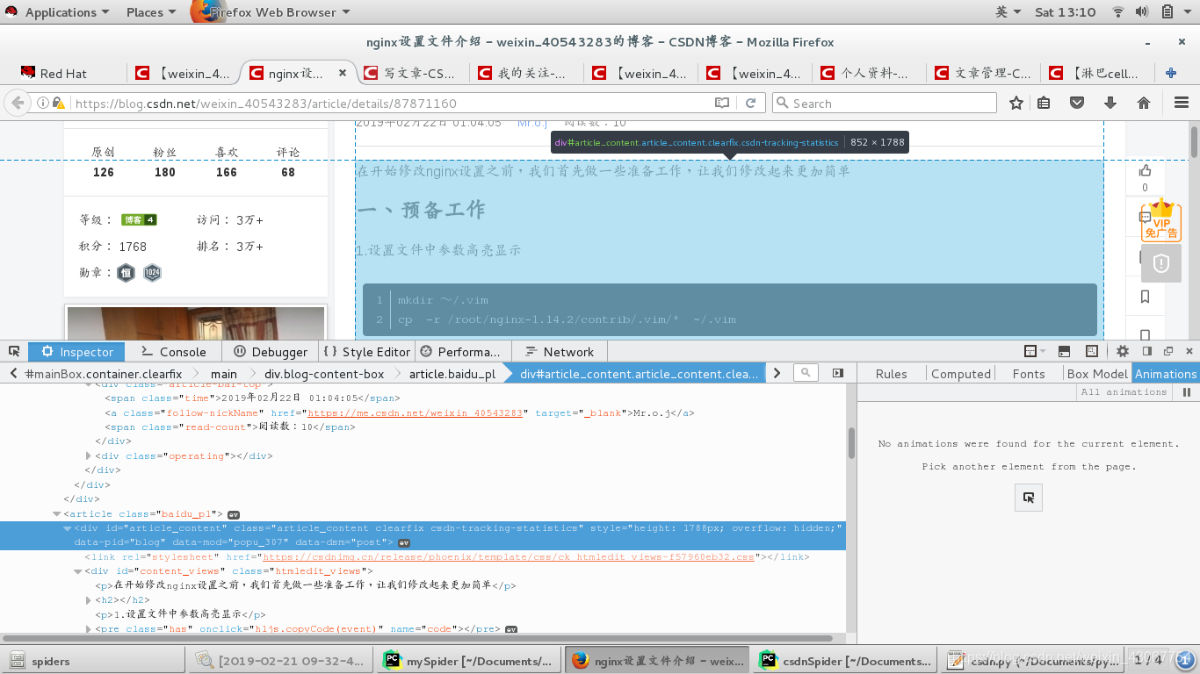Screen dimensions: 1200x674
Task: Dock devtools to the side of window
Action: (1146, 351)
